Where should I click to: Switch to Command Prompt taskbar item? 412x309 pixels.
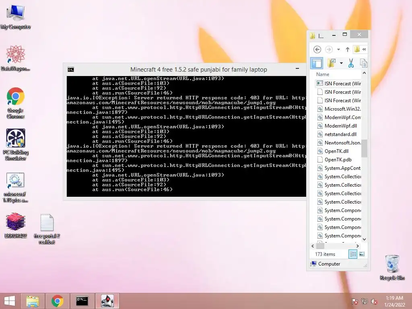pyautogui.click(x=82, y=301)
